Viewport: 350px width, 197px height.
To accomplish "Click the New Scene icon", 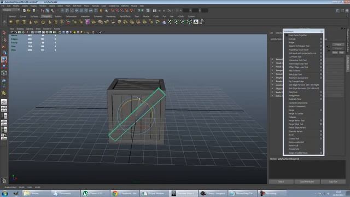I will pos(24,10).
